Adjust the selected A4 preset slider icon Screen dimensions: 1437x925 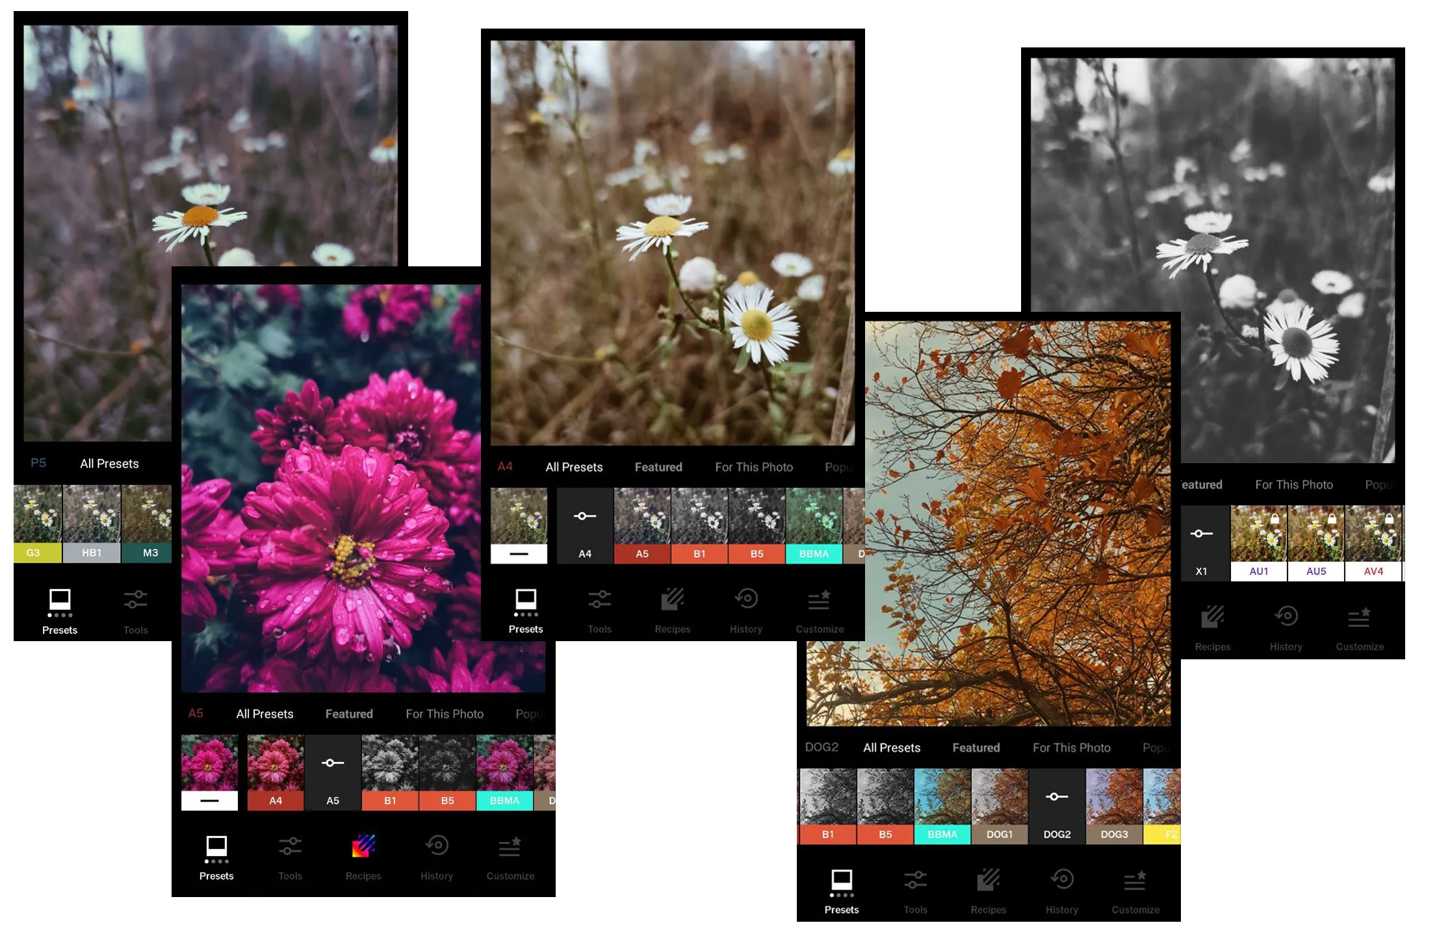click(584, 517)
